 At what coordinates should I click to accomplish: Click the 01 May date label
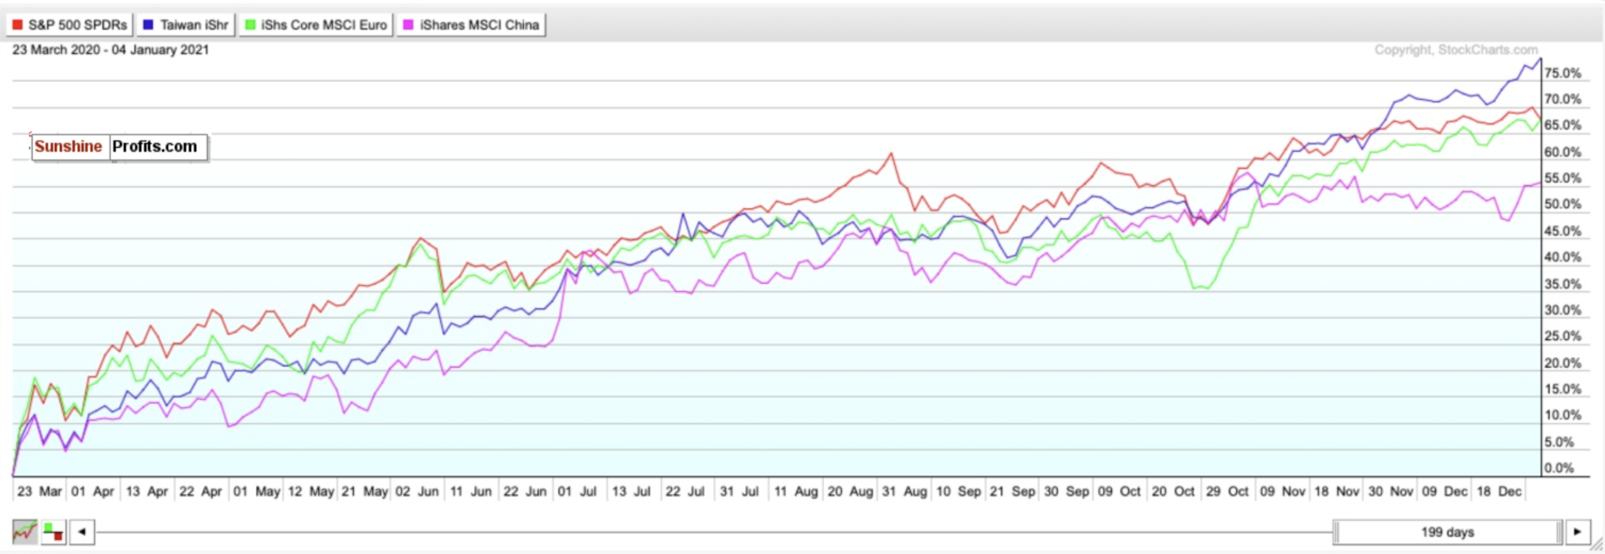(257, 491)
